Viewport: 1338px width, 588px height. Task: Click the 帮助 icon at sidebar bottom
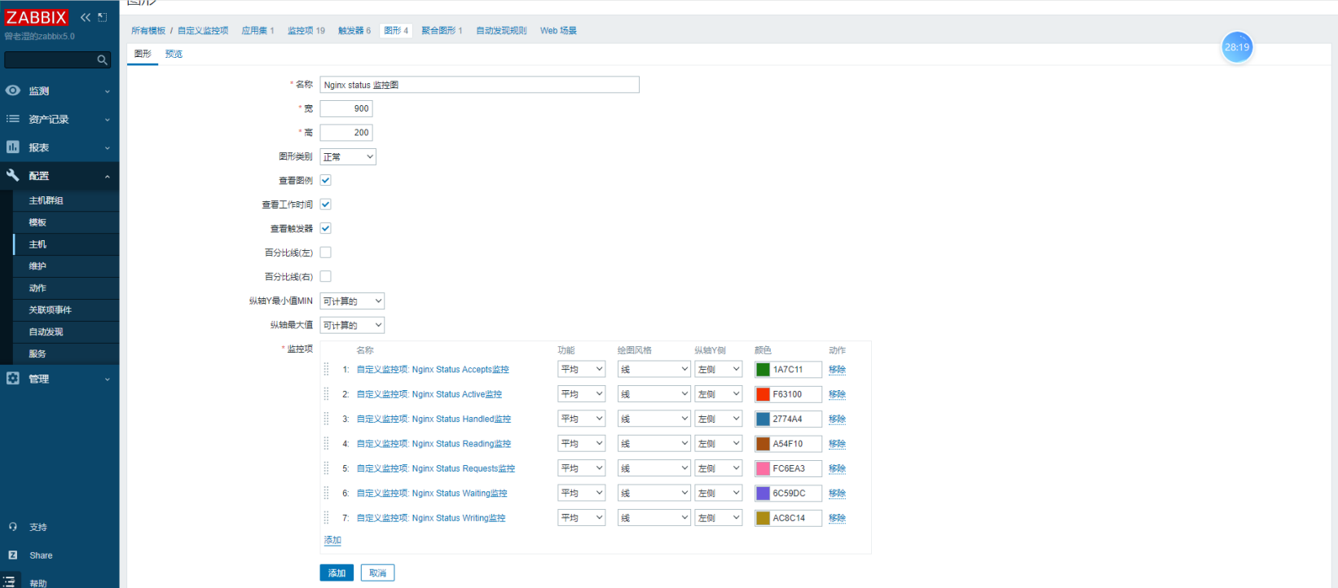click(x=10, y=582)
